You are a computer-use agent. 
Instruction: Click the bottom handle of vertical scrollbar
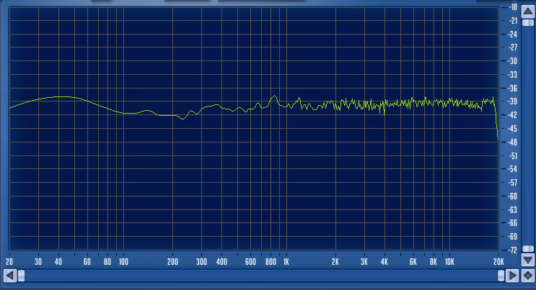(x=528, y=249)
